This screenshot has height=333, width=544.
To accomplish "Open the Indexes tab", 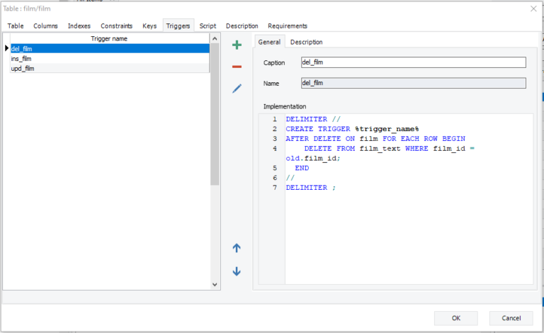I will point(79,26).
